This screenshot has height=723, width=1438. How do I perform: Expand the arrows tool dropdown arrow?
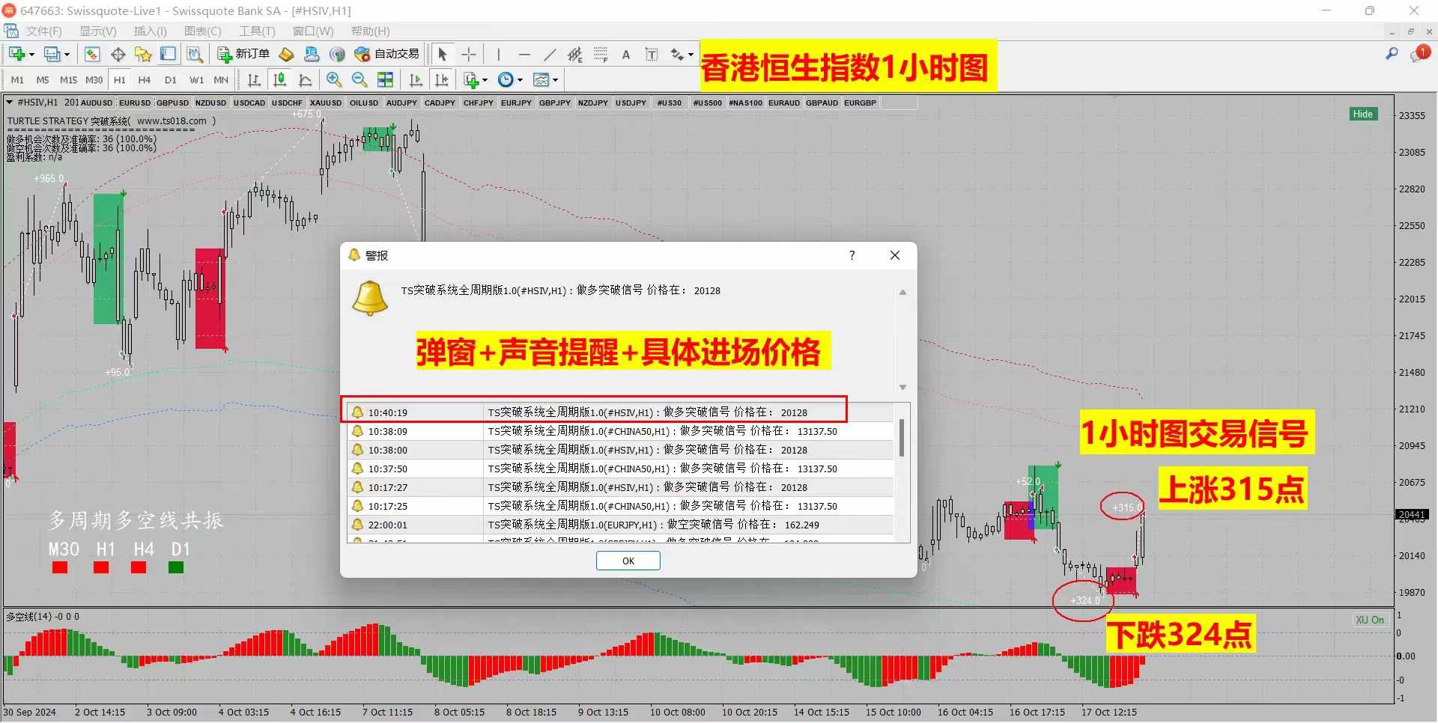[x=691, y=55]
